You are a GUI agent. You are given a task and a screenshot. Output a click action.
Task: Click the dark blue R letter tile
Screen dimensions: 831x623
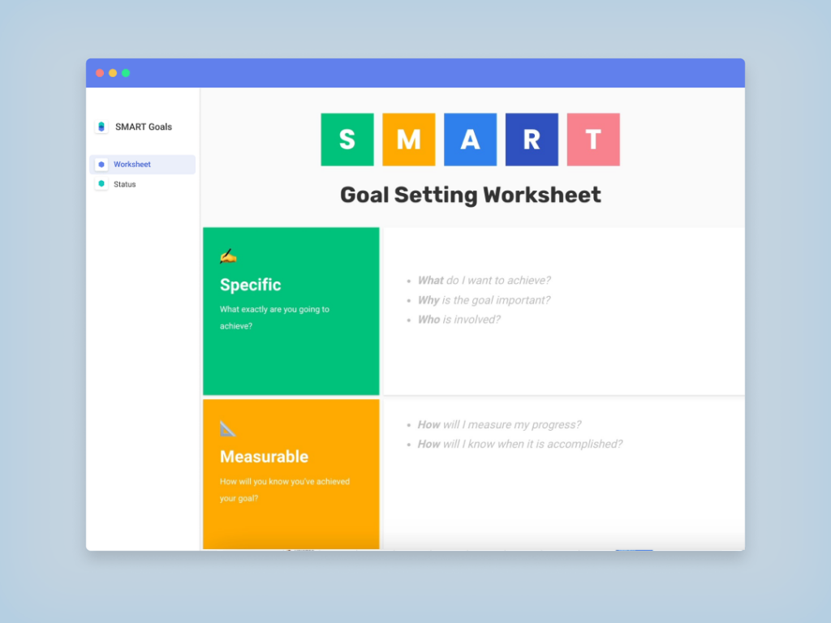coord(532,139)
